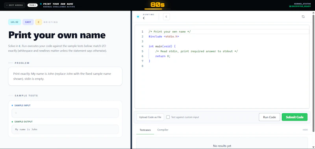Click line number 8 in editor
315x149 pixels.
click(x=143, y=66)
